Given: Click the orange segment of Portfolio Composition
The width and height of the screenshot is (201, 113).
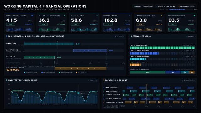Looking at the screenshot, I should pyautogui.click(x=192, y=73).
